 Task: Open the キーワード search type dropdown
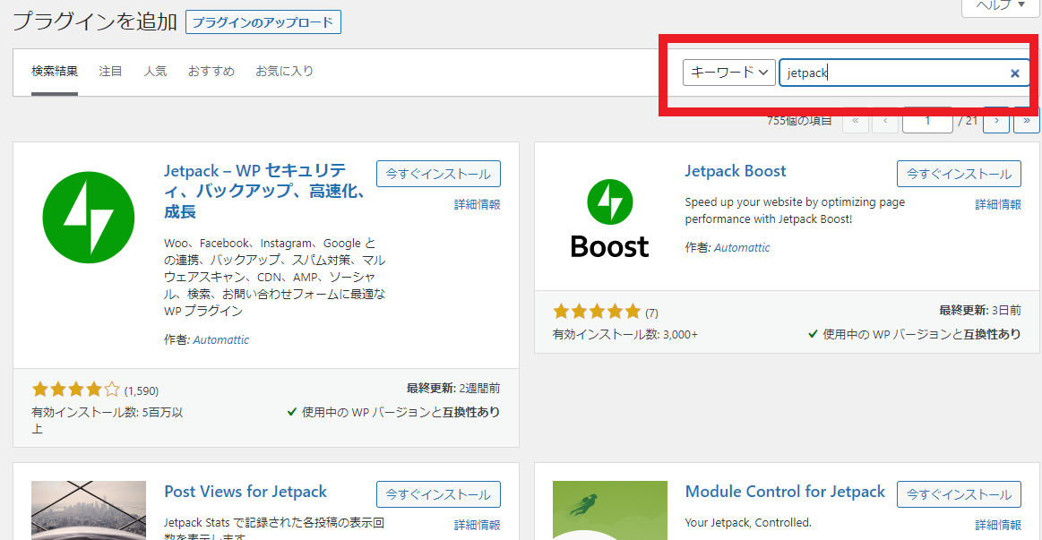[729, 73]
